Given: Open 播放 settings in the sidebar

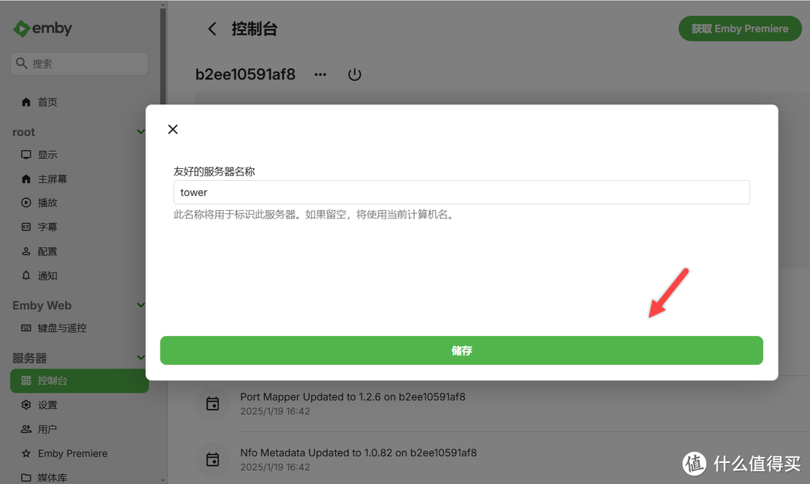Looking at the screenshot, I should tap(79, 203).
